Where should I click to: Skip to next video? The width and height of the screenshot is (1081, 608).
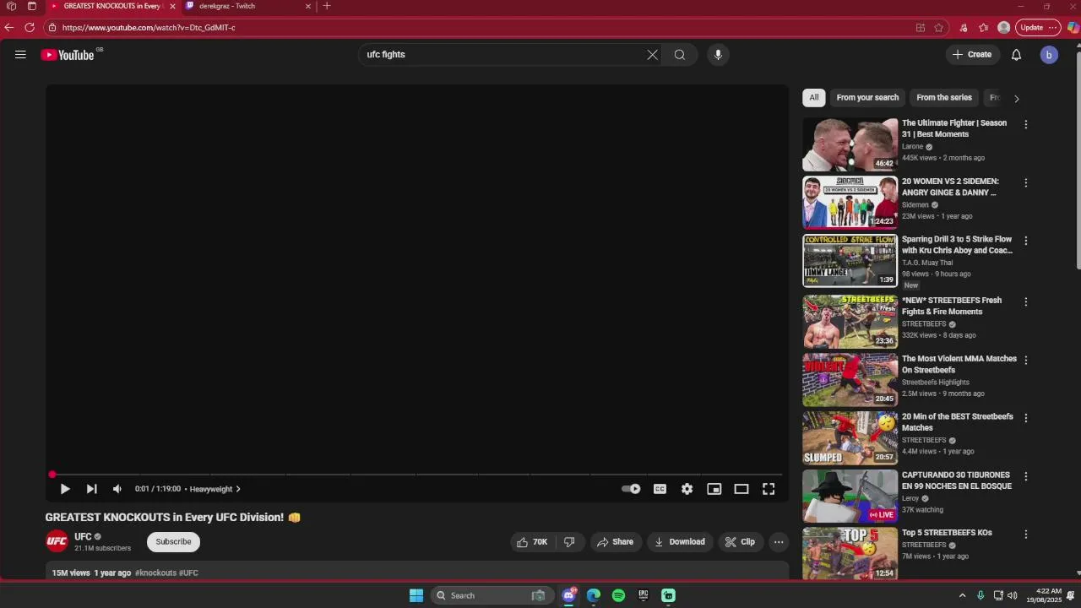click(91, 489)
